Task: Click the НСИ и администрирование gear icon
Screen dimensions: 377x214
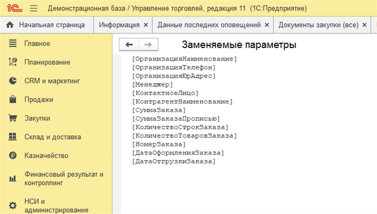Action: tap(13, 205)
